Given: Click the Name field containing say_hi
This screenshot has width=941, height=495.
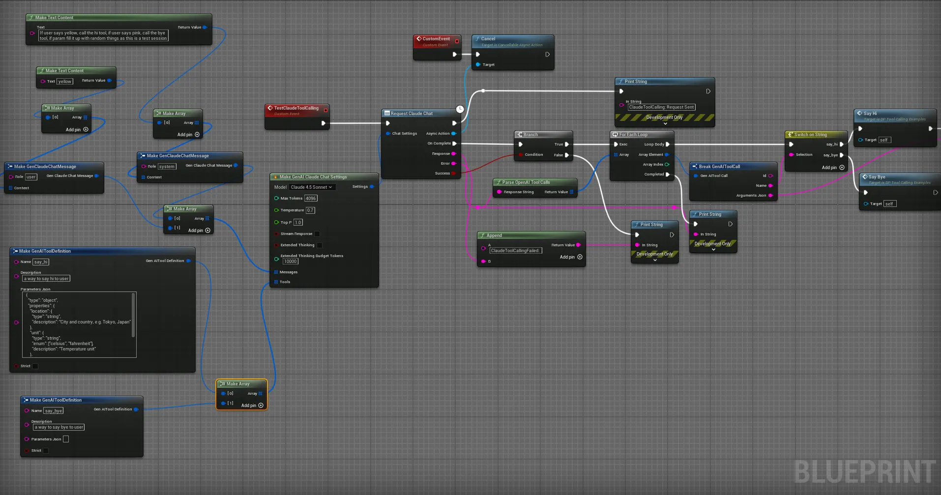Looking at the screenshot, I should tap(41, 262).
